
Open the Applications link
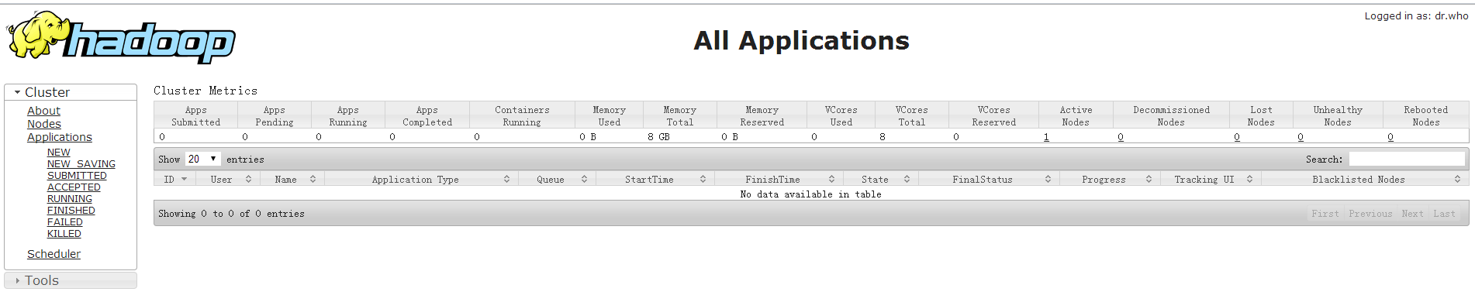(x=60, y=137)
